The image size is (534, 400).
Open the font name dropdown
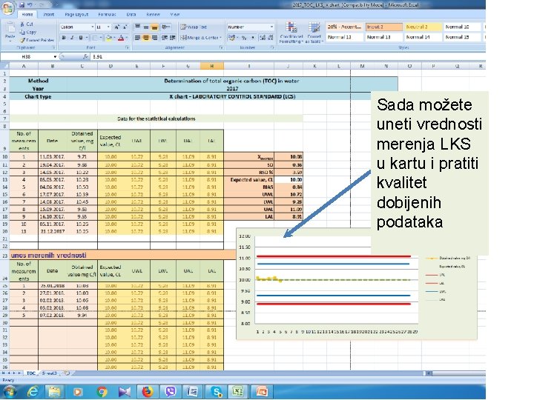(92, 27)
